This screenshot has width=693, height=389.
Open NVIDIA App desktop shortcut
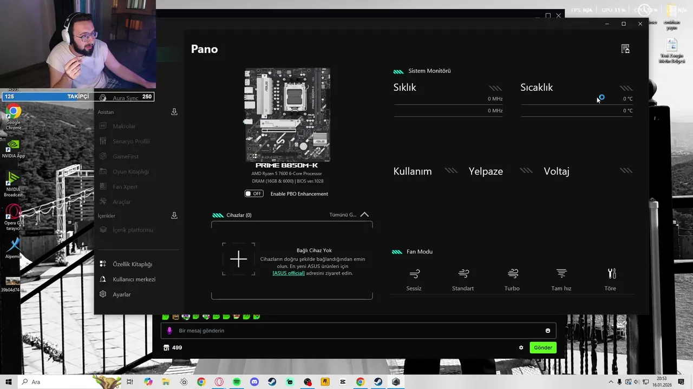(x=14, y=149)
